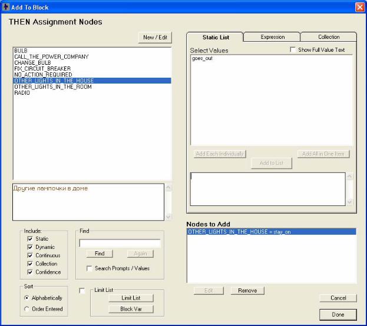This screenshot has width=367, height=326.
Task: Close the Add To Block dialog
Action: [360, 7]
